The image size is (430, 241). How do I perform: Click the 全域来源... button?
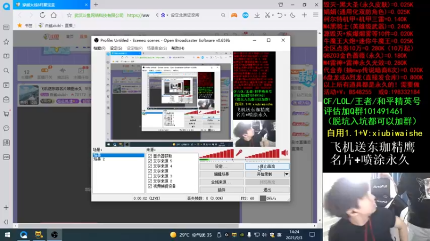(x=221, y=182)
